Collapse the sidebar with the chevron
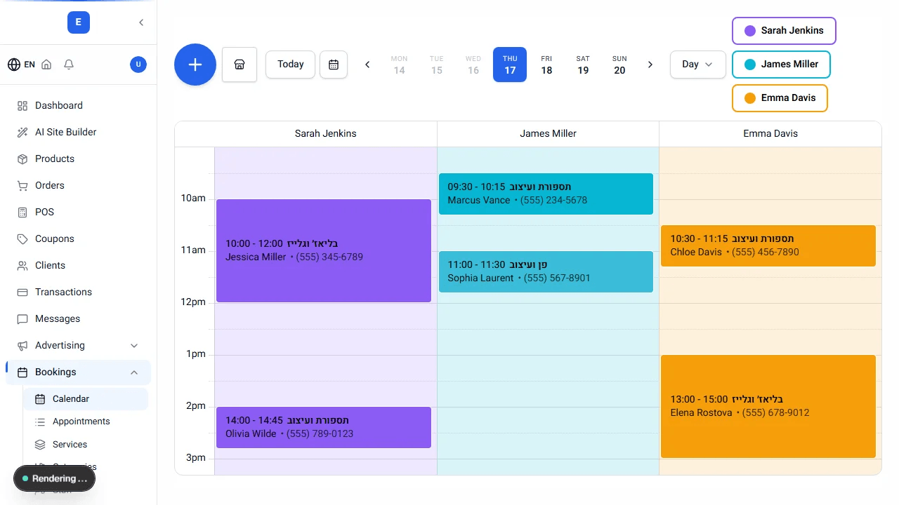 tap(141, 22)
